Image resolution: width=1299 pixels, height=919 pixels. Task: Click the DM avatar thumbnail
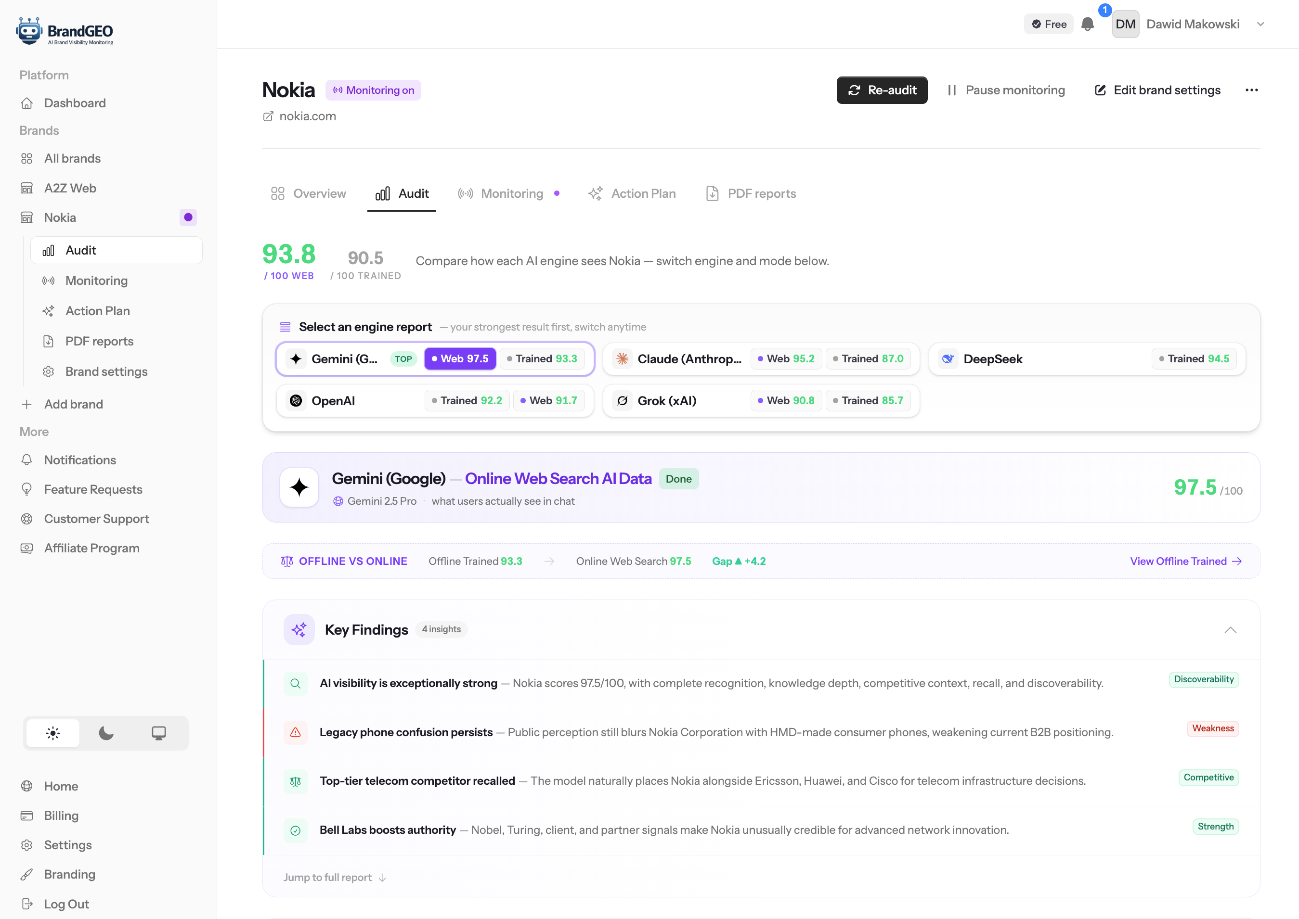click(x=1125, y=25)
